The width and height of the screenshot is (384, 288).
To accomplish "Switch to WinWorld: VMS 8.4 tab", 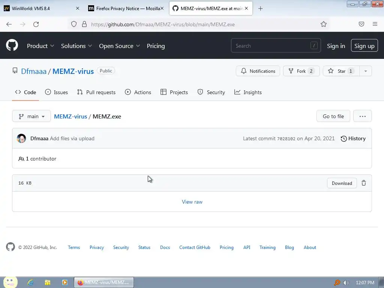I will [42, 8].
